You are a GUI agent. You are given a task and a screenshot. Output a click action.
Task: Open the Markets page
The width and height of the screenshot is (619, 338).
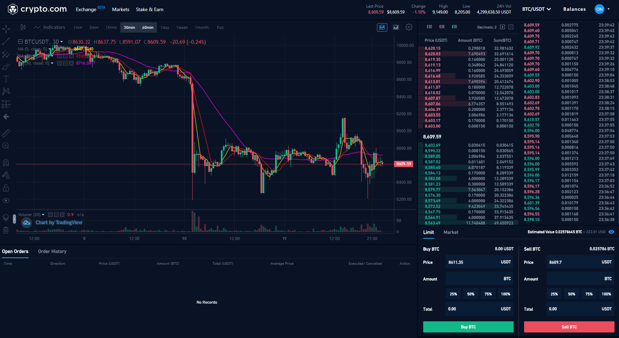tap(121, 9)
